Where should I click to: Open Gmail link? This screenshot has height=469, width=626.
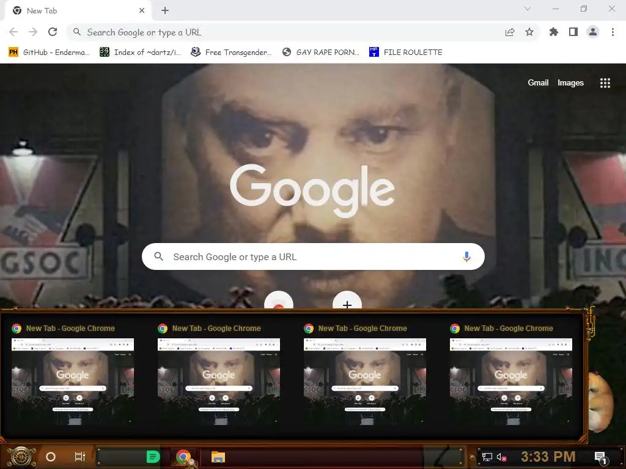538,82
